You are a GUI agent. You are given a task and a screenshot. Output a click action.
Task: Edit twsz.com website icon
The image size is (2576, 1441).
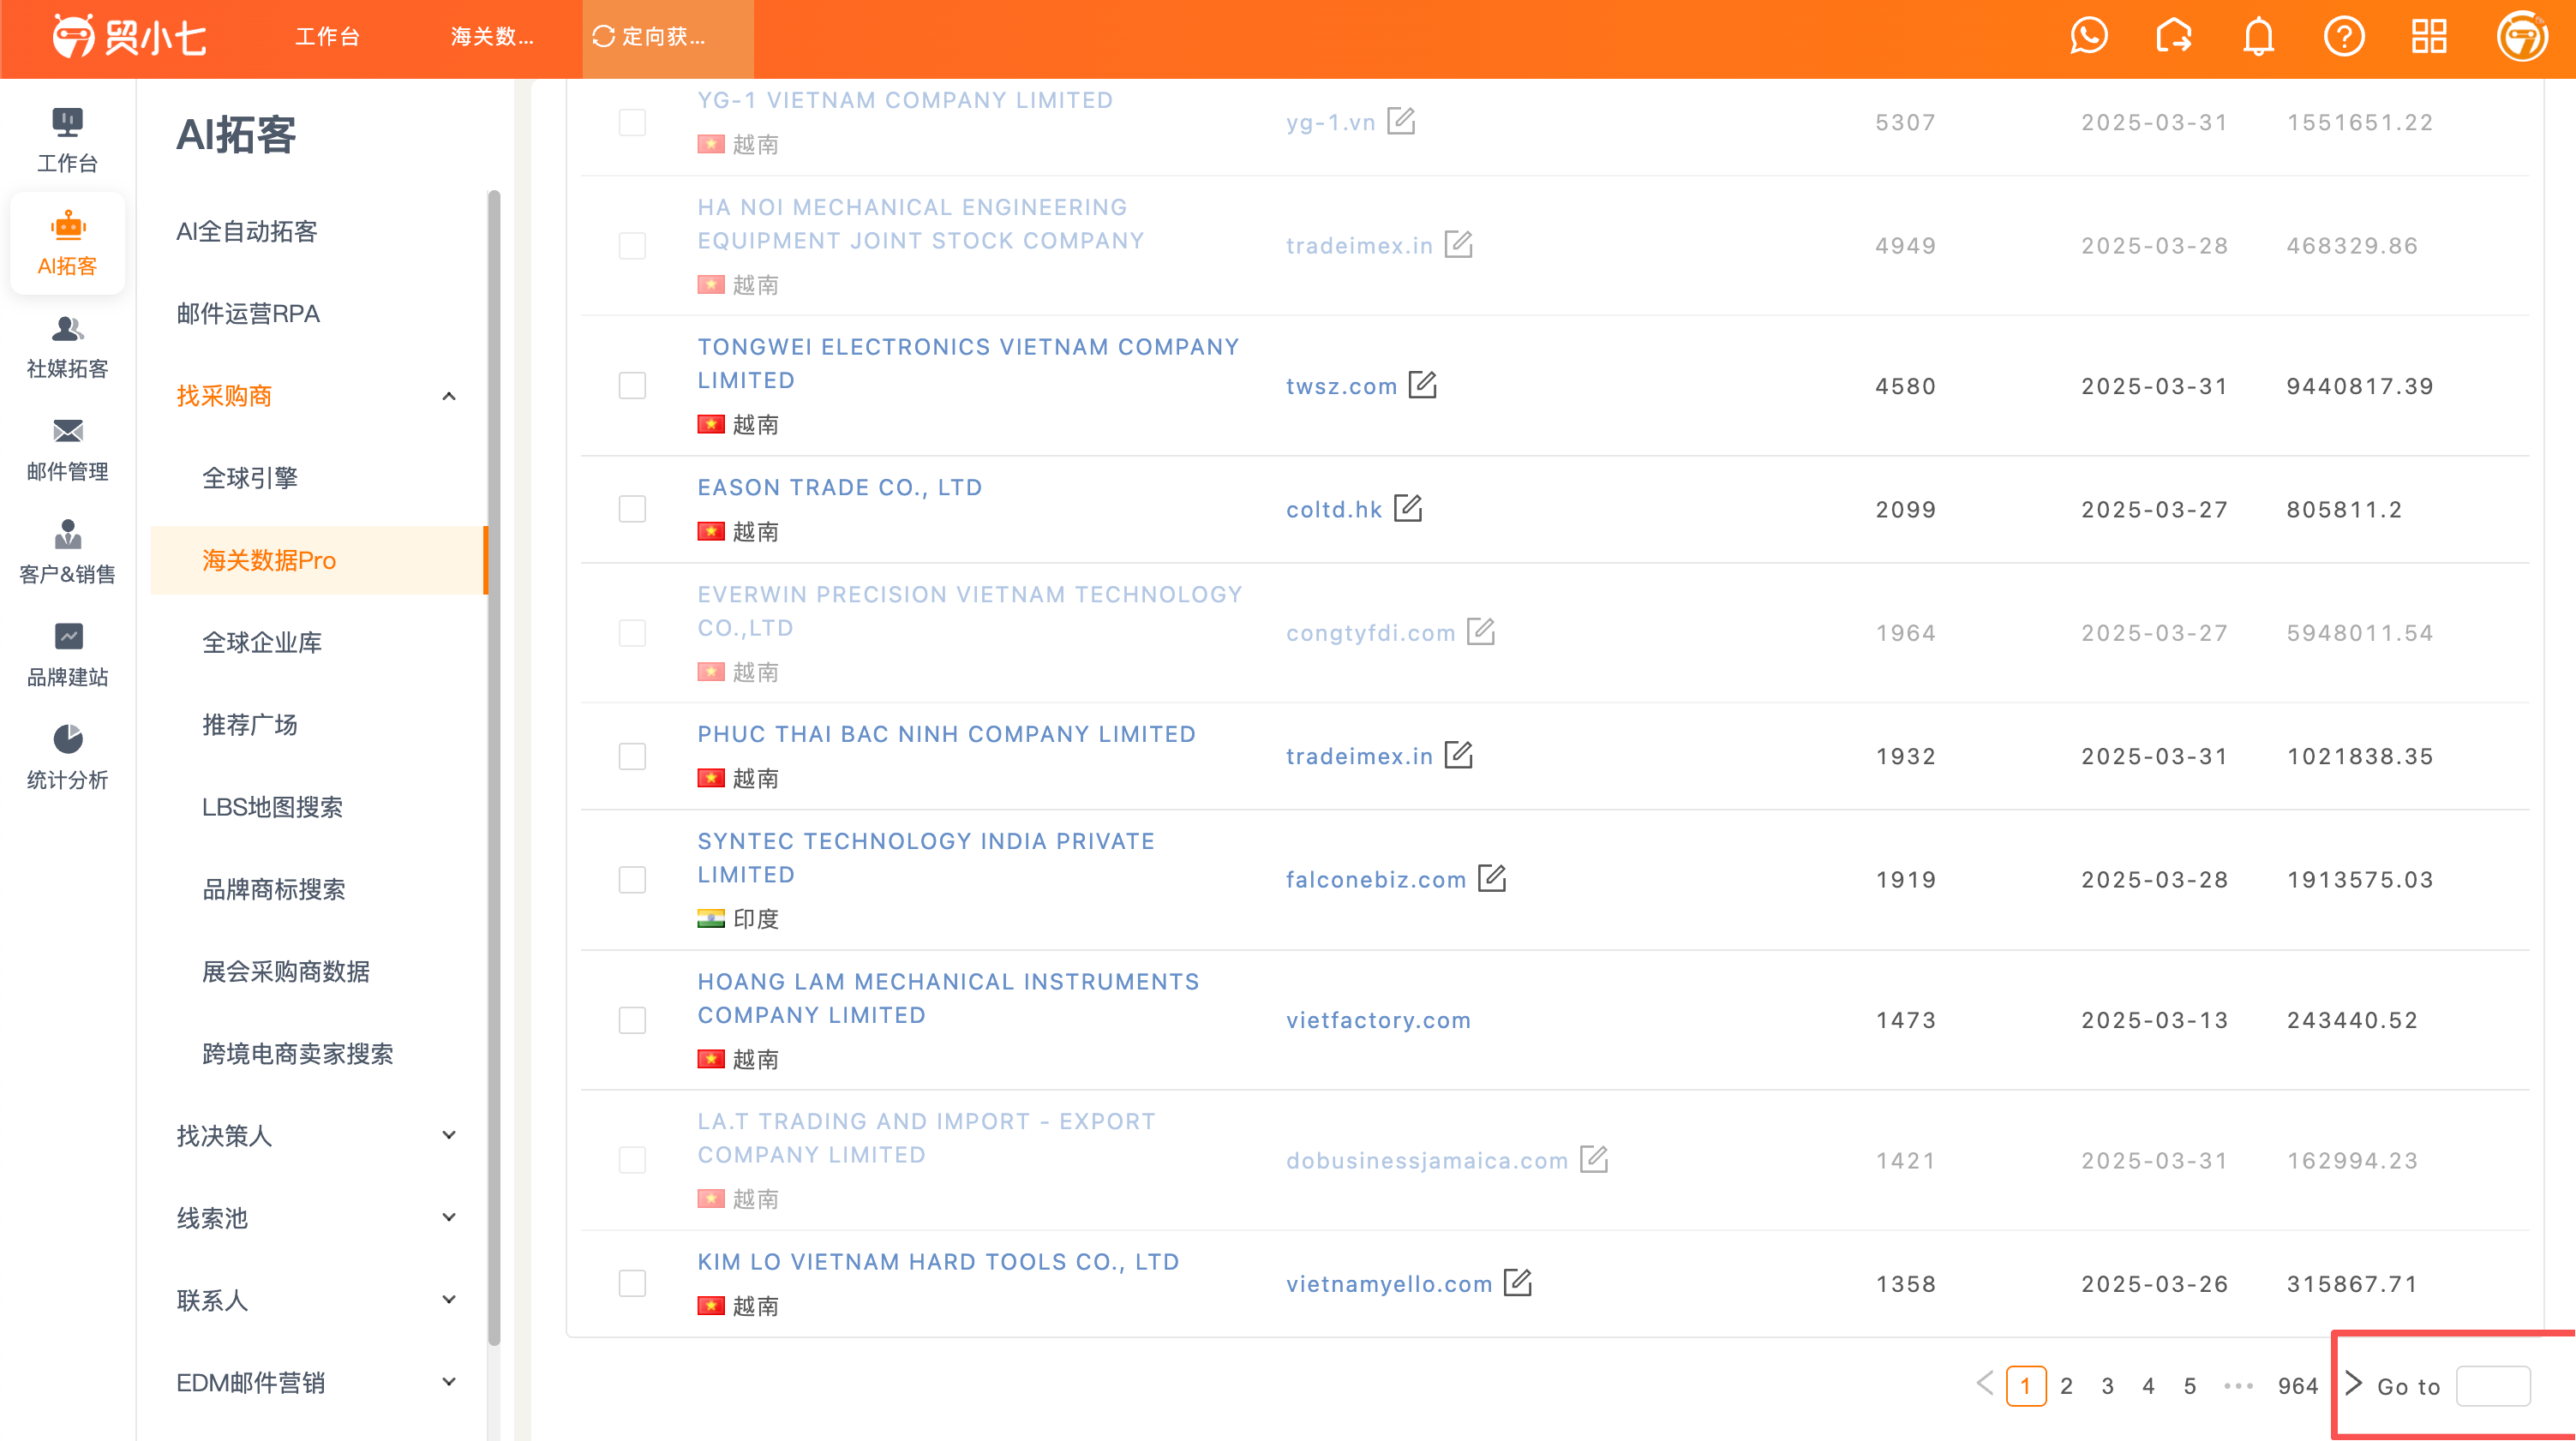tap(1422, 385)
